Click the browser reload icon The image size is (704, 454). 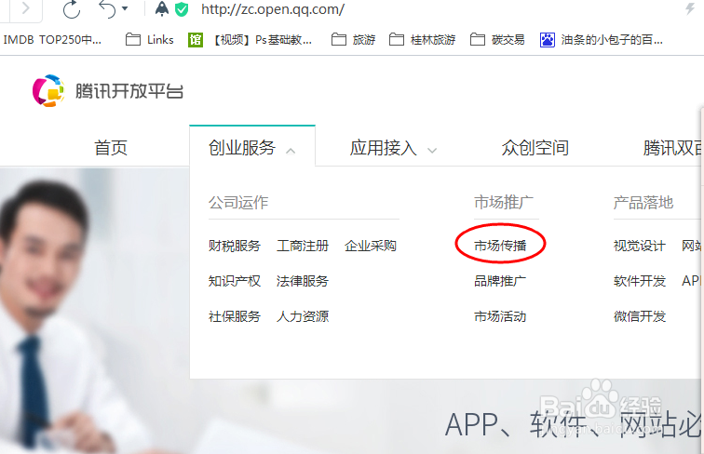[72, 9]
